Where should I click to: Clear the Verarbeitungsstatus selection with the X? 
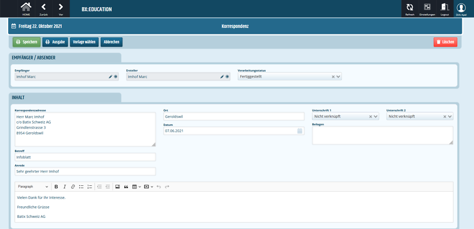[x=333, y=77]
